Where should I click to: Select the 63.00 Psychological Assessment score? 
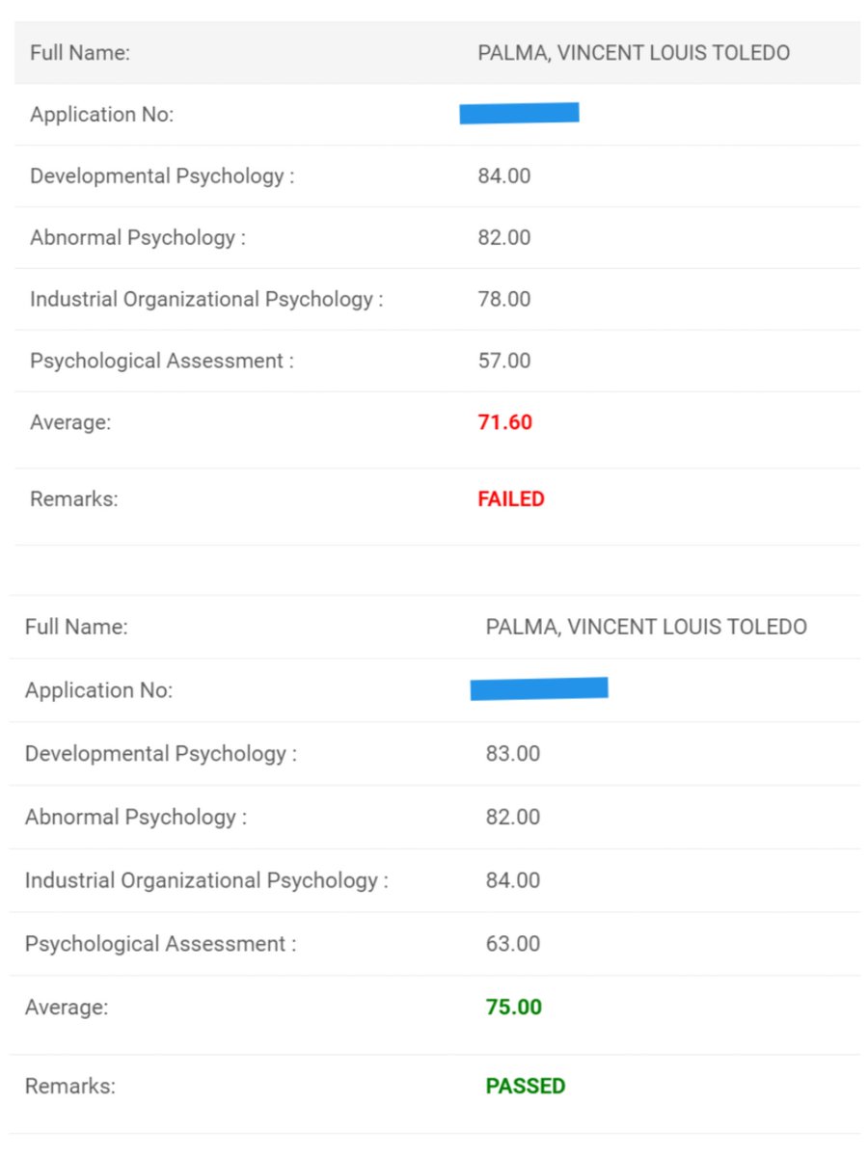tap(513, 944)
